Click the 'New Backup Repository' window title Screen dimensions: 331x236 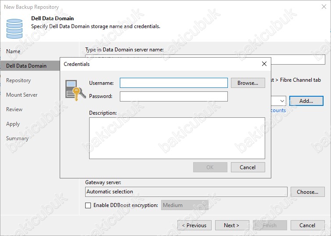click(32, 7)
